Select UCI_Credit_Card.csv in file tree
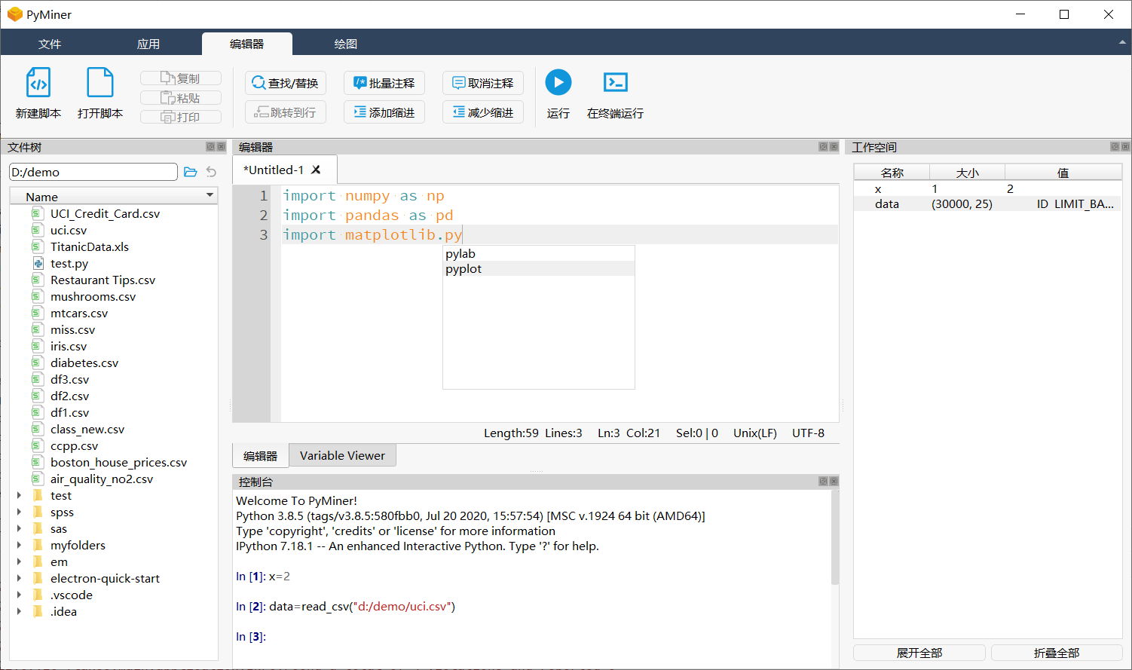The height and width of the screenshot is (670, 1132). tap(105, 213)
